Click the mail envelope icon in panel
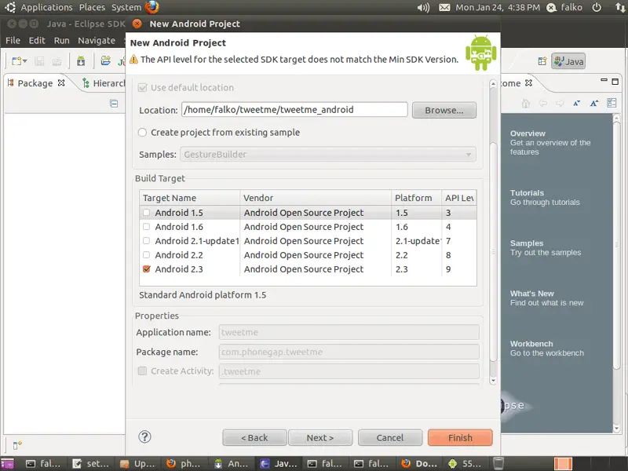The width and height of the screenshot is (628, 471). tap(444, 8)
